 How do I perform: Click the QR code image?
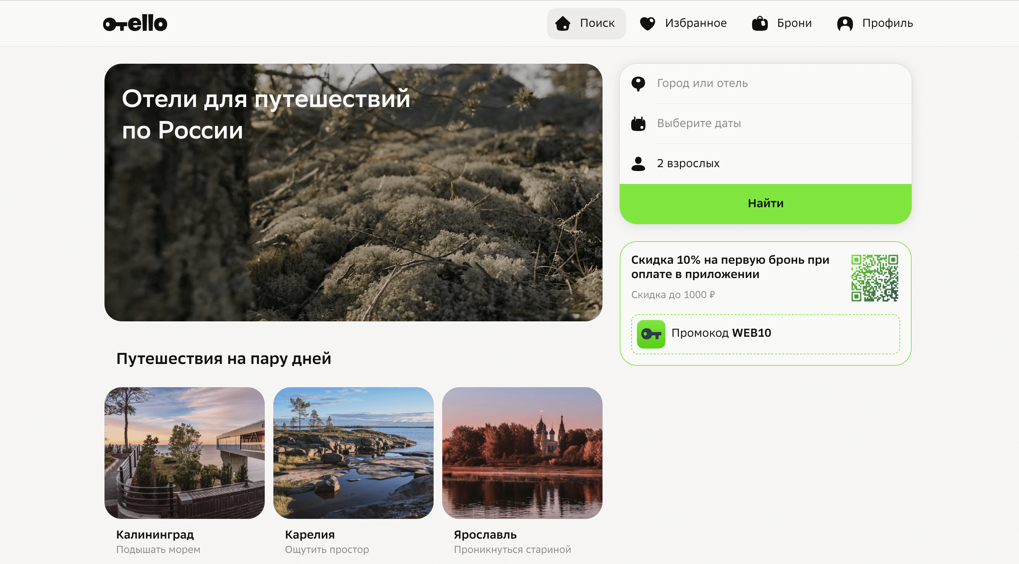coord(874,278)
